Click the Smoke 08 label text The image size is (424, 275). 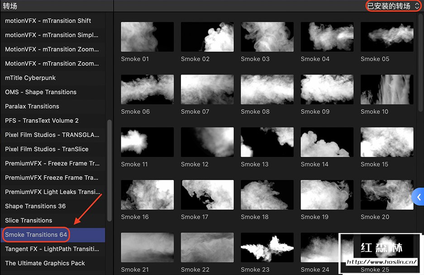coord(255,112)
